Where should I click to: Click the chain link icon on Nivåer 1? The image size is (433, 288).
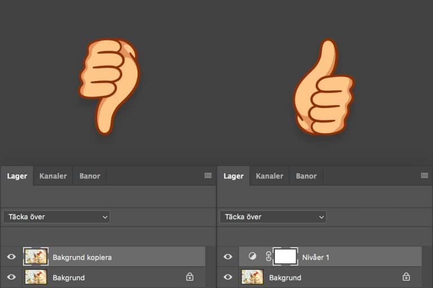[x=268, y=256]
